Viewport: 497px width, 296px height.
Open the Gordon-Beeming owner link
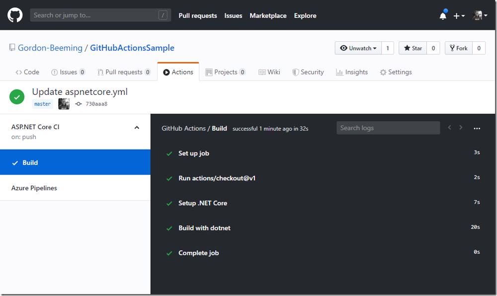tap(50, 48)
